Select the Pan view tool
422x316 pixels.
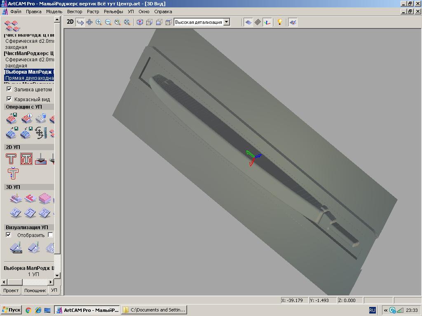[89, 22]
